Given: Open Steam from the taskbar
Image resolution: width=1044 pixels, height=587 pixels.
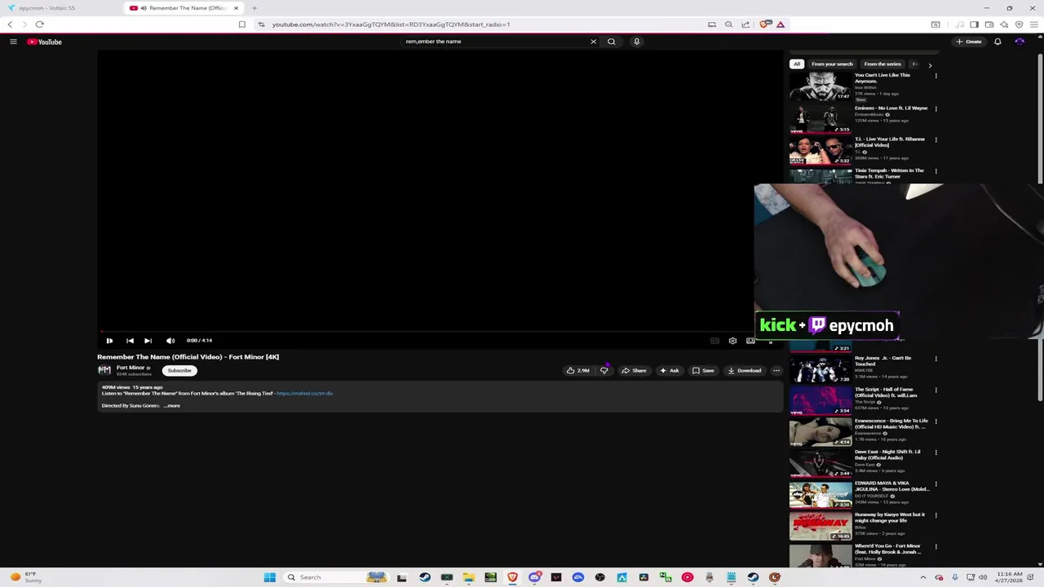Looking at the screenshot, I should click(425, 577).
